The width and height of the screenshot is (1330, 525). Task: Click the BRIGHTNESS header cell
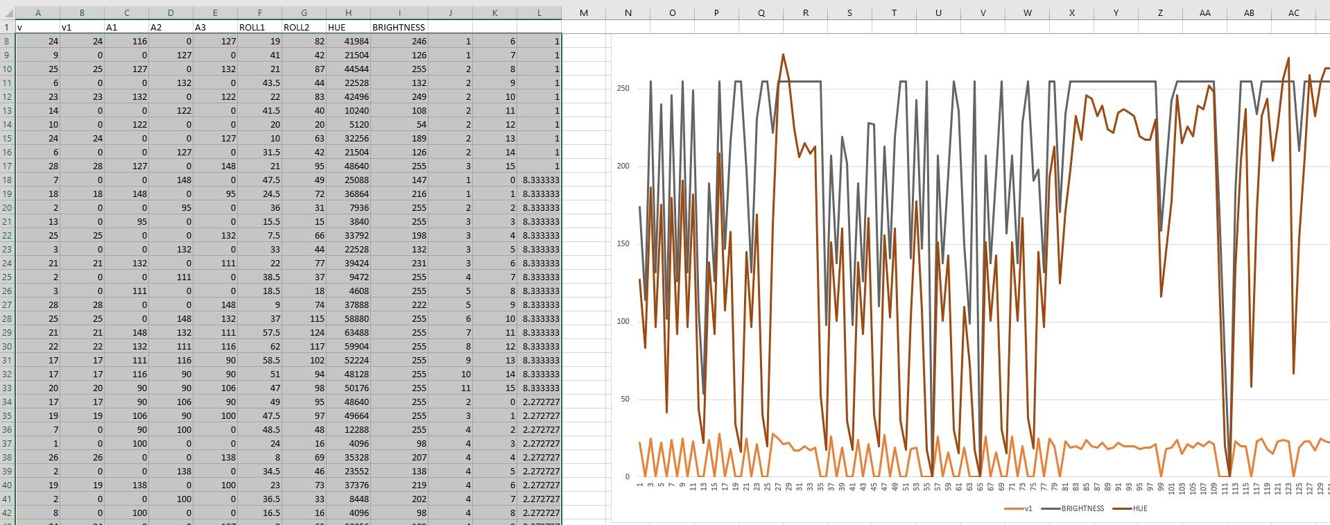point(399,27)
